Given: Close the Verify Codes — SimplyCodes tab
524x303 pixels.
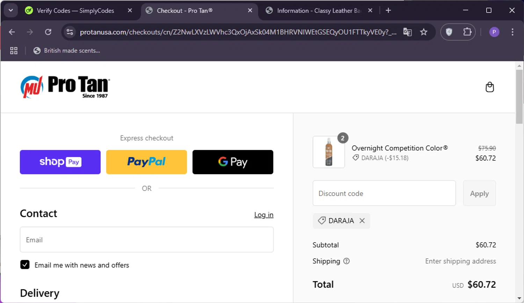Looking at the screenshot, I should [130, 10].
